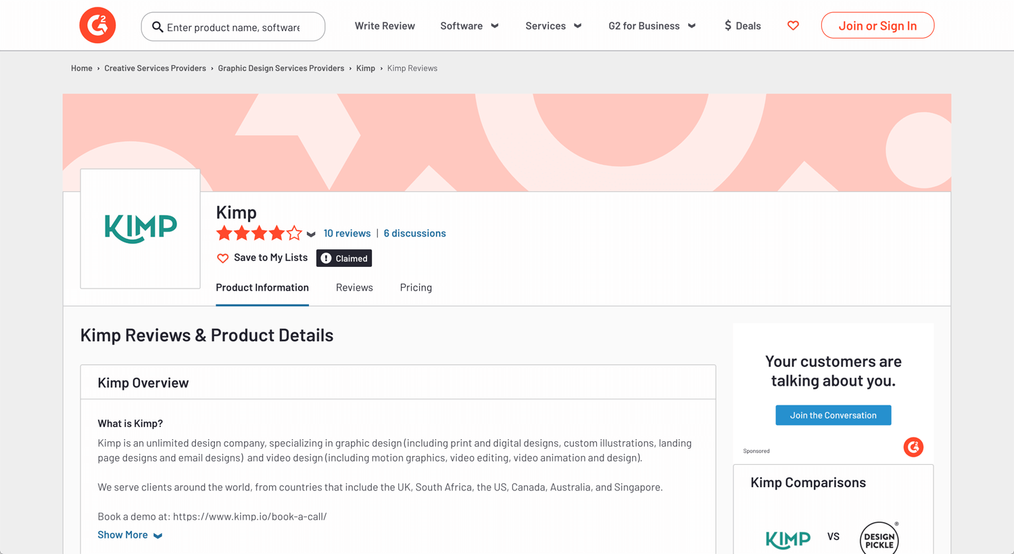
Task: Click the Kimp Overview heading
Action: click(x=143, y=382)
